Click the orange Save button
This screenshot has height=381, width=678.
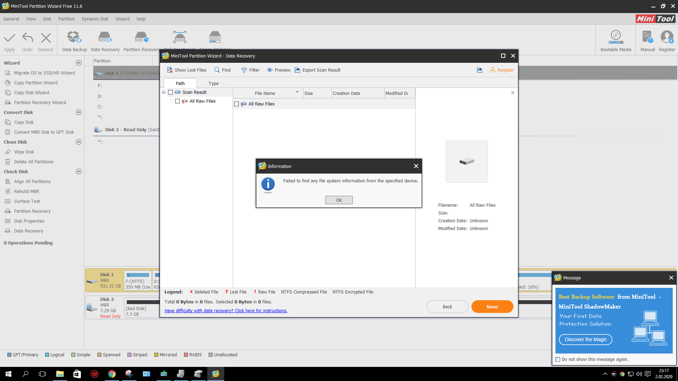(x=492, y=307)
